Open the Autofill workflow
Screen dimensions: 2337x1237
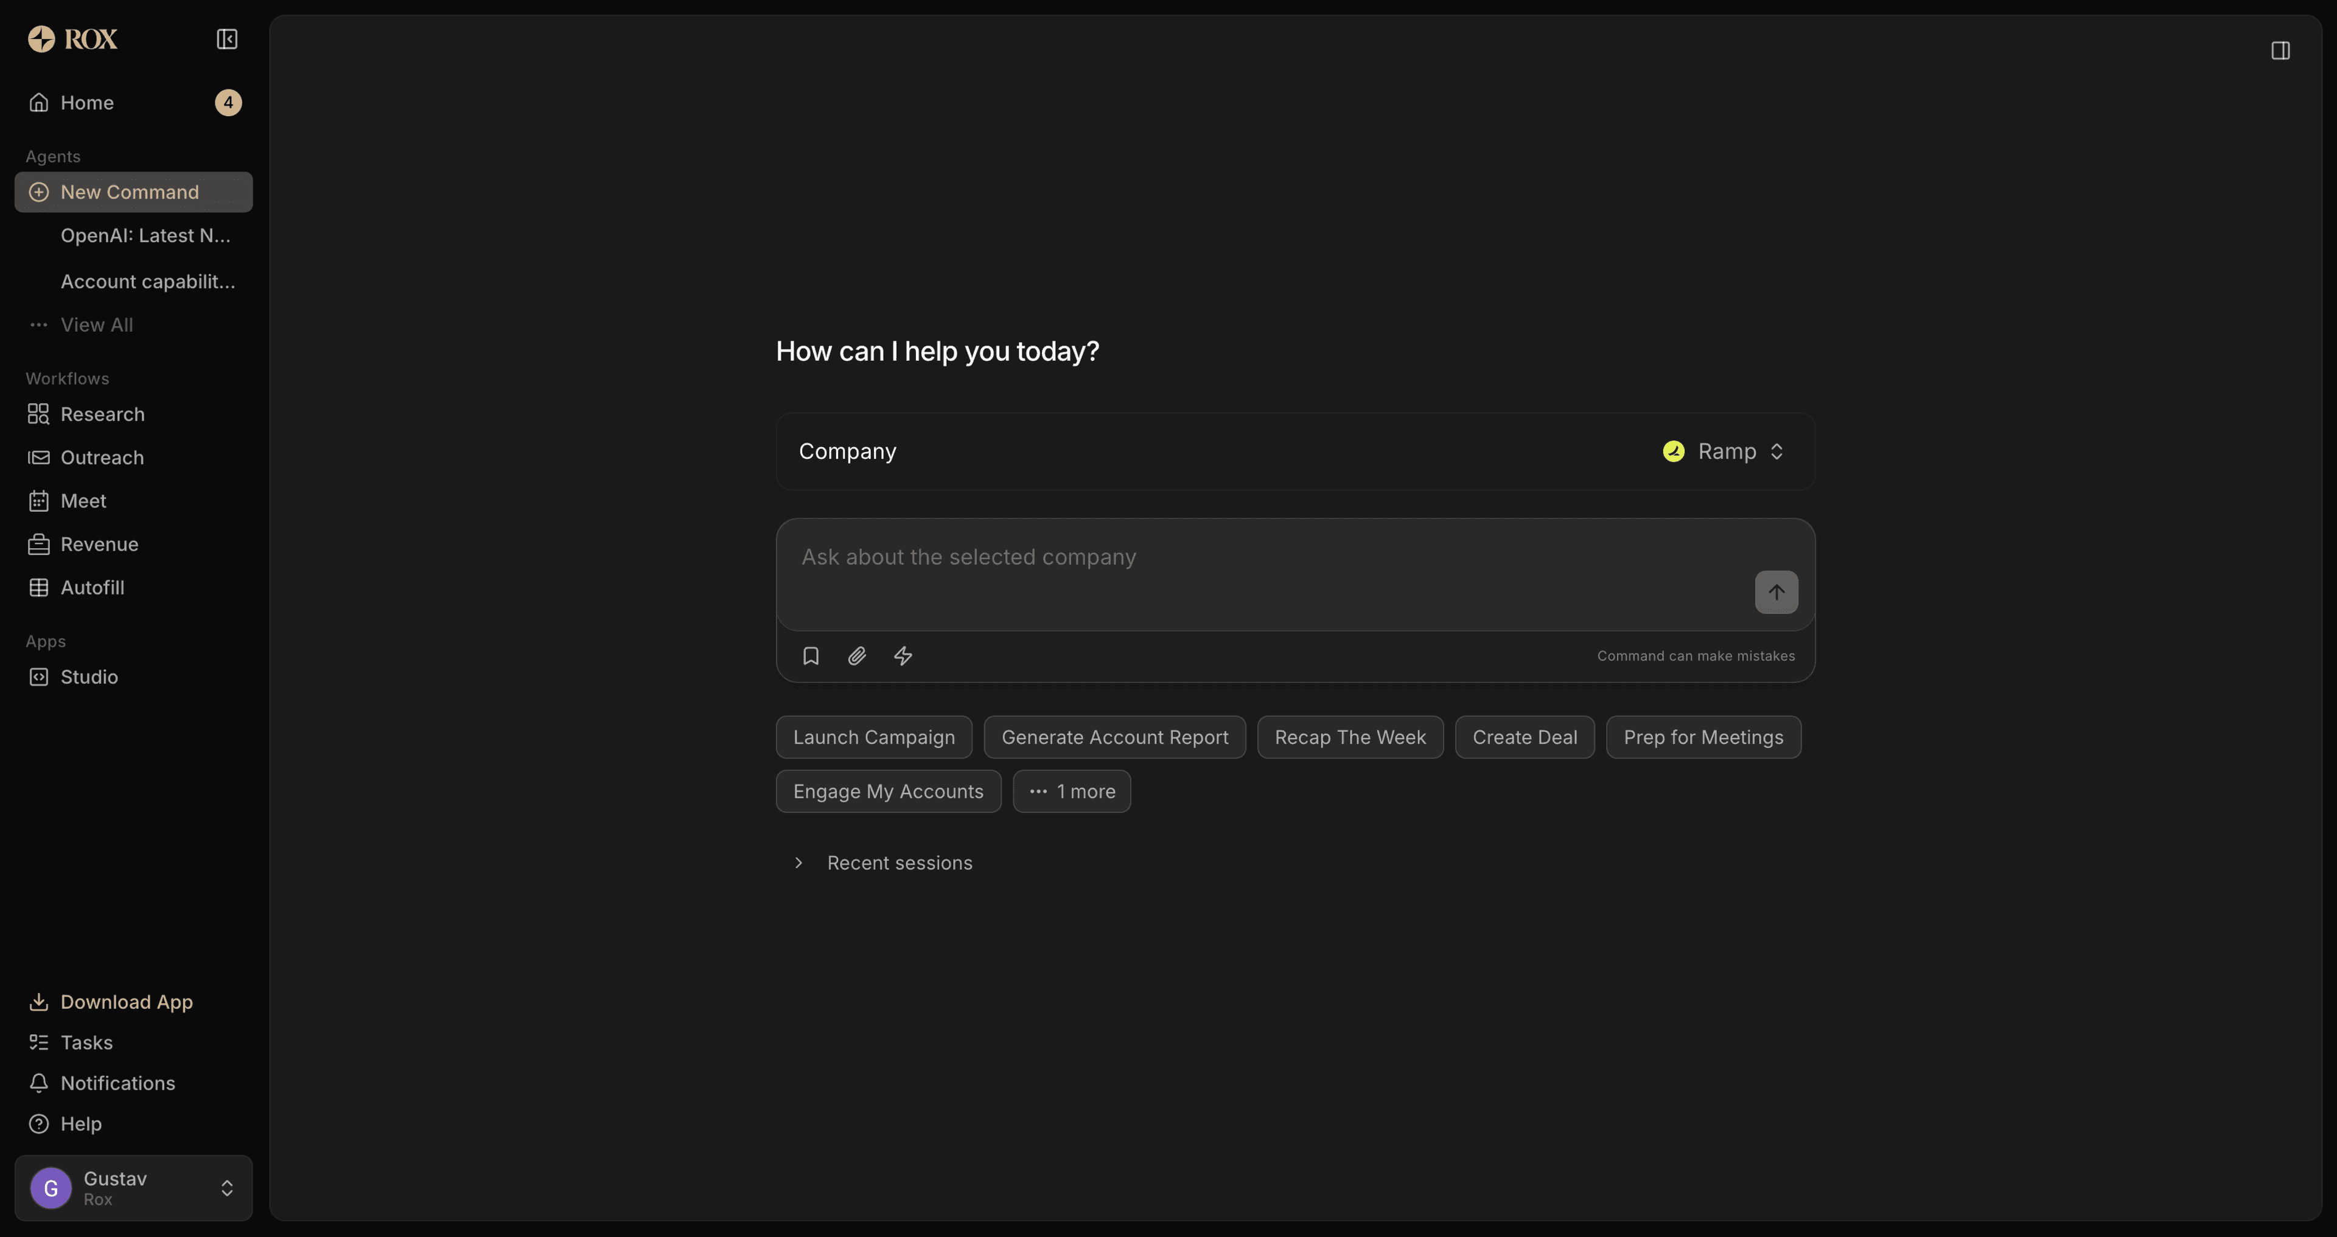(92, 588)
